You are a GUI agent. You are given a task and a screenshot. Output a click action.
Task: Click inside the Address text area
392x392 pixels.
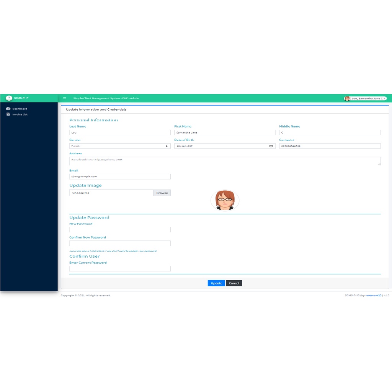pyautogui.click(x=225, y=161)
